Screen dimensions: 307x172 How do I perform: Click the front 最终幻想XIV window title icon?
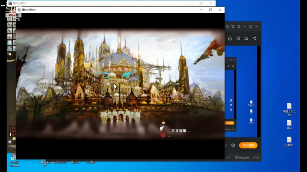coord(19,9)
